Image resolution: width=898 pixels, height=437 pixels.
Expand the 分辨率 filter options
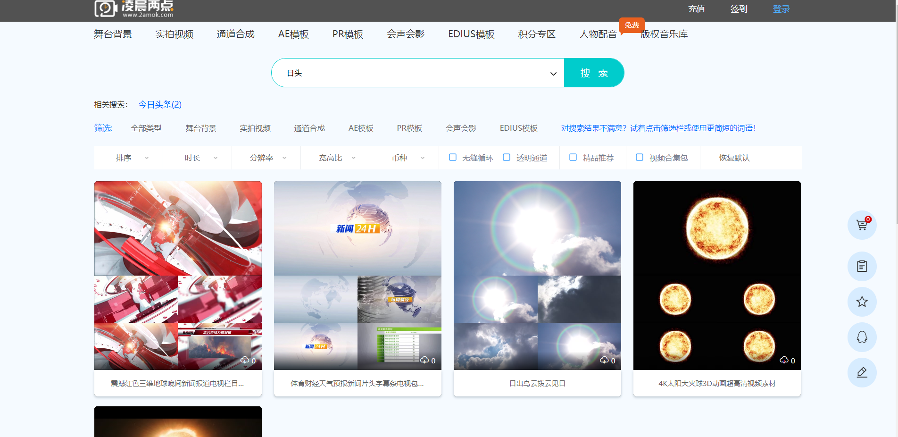pos(266,158)
